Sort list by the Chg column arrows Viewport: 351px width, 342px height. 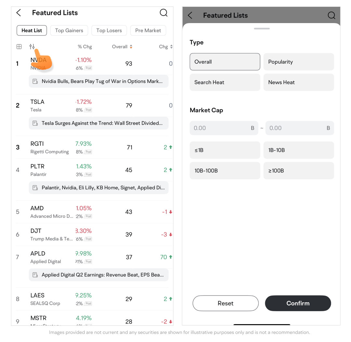click(171, 47)
